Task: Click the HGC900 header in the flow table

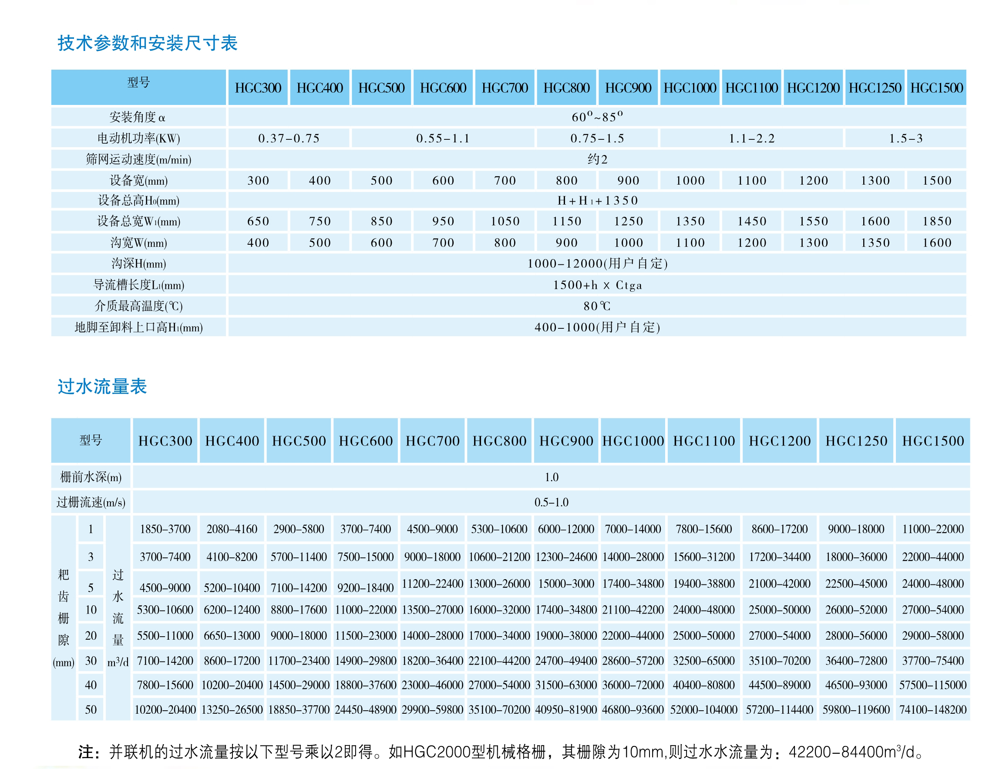Action: [x=566, y=441]
